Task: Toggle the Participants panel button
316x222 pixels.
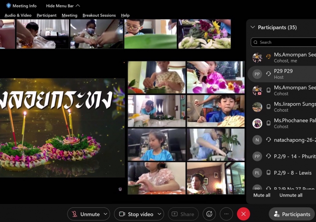Action: coord(292,214)
